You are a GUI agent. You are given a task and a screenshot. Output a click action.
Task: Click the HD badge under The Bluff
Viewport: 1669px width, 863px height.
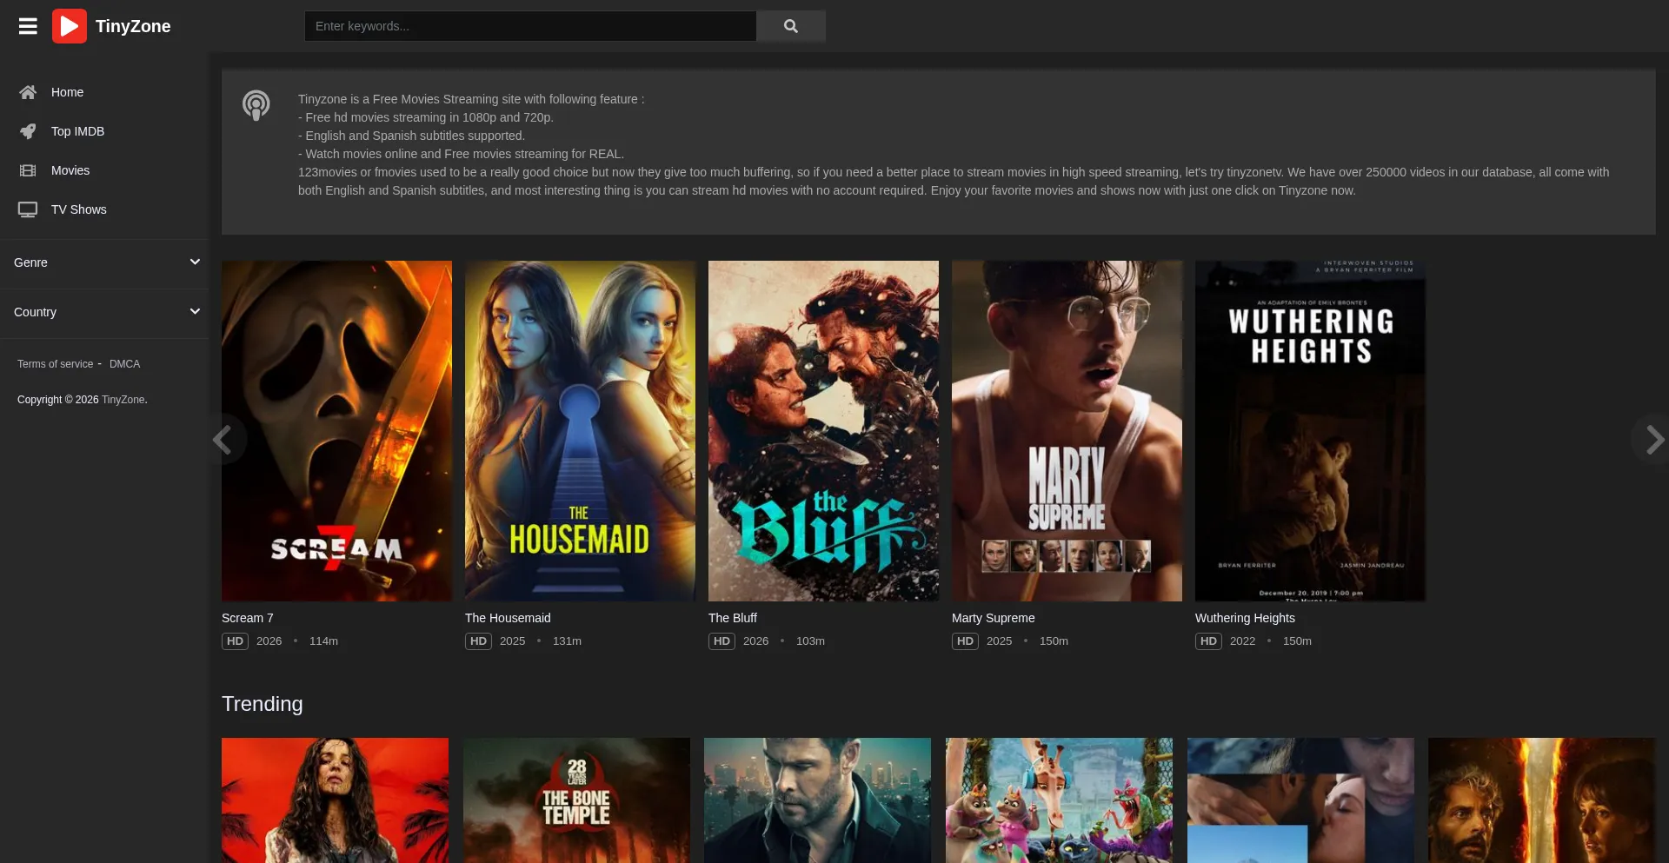click(x=721, y=641)
